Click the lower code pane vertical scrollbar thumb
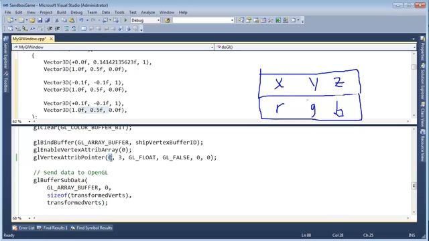This screenshot has width=429, height=241. point(414,186)
